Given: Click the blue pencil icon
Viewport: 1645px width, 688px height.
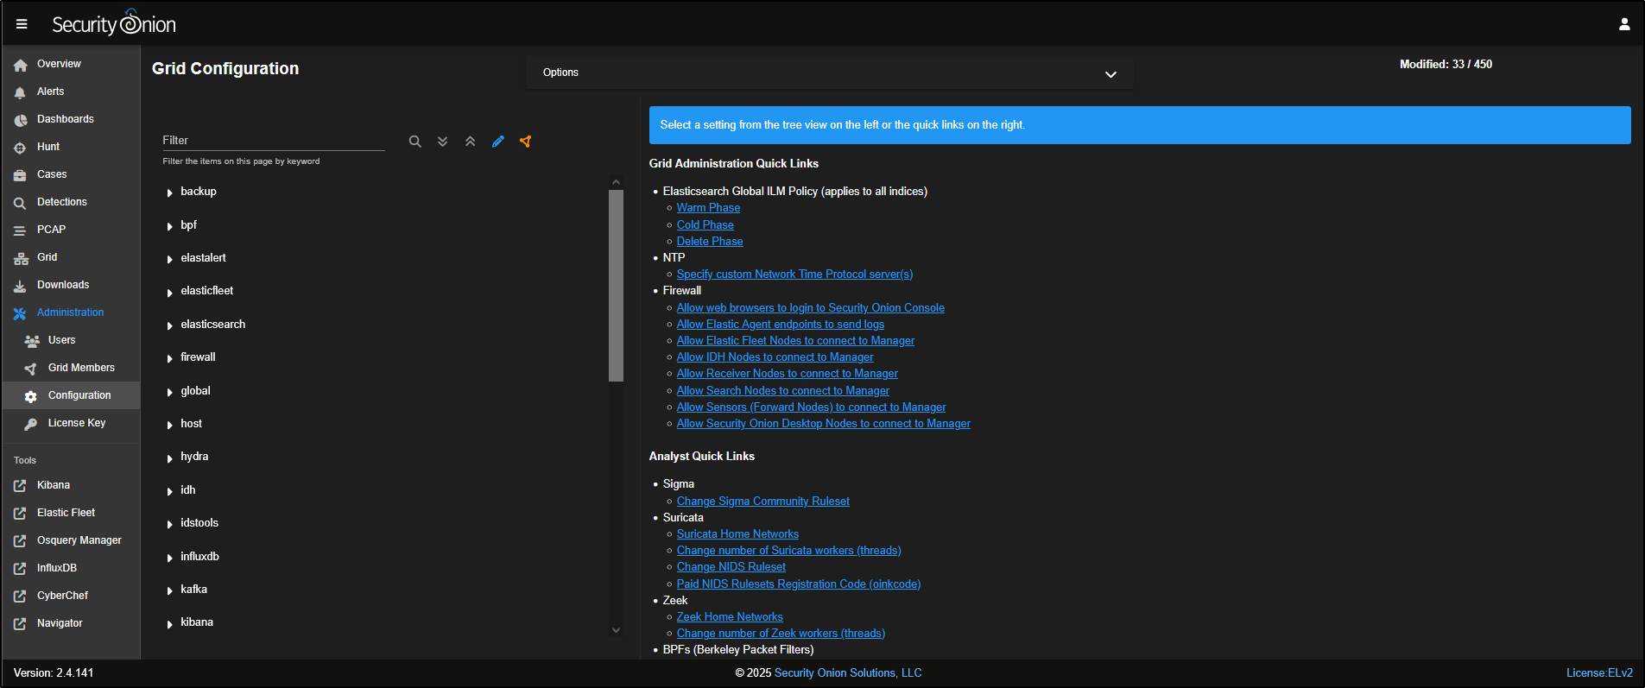Looking at the screenshot, I should [498, 142].
